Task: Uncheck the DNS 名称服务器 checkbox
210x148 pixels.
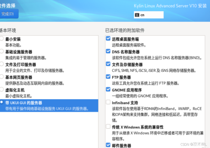Action: click(x=108, y=51)
